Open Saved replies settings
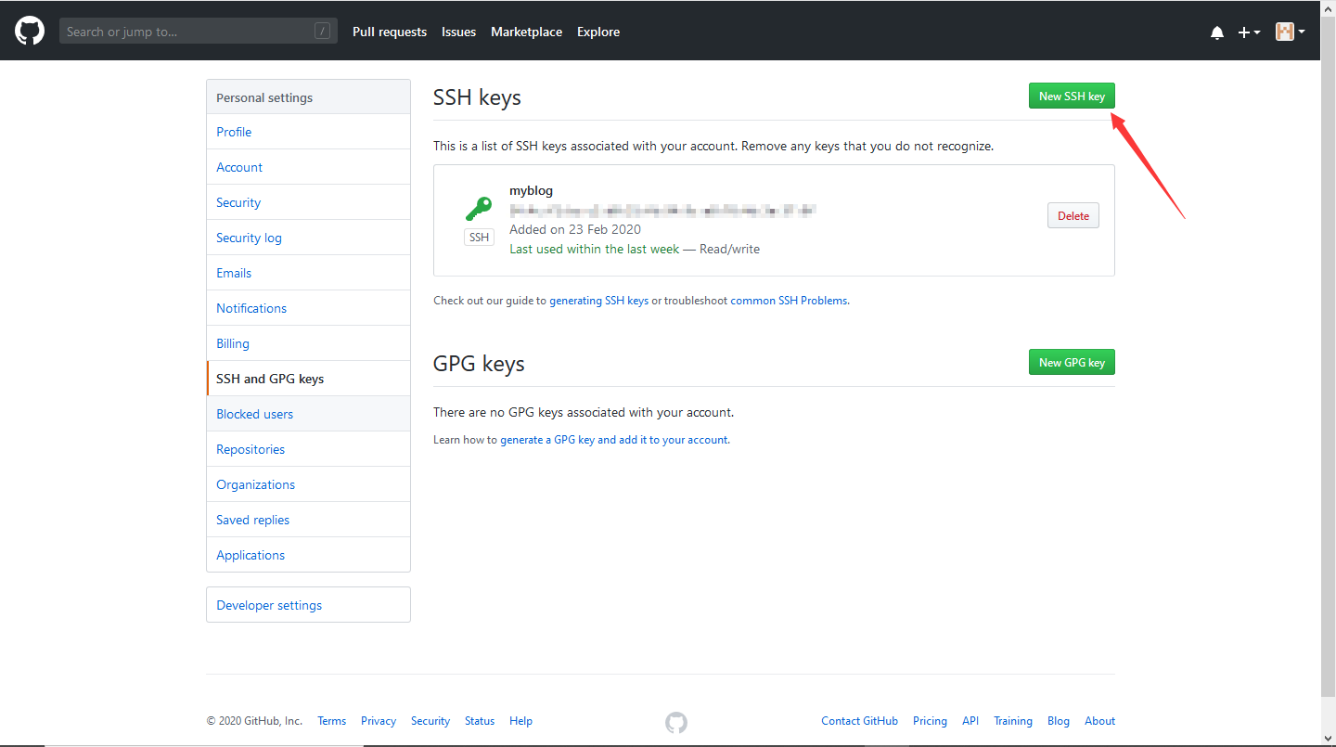Image resolution: width=1336 pixels, height=747 pixels. (x=308, y=520)
